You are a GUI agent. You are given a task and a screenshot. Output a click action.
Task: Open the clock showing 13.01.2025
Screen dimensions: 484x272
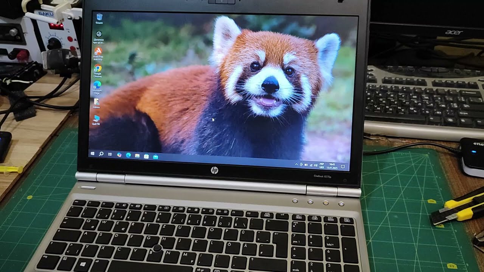[332, 166]
